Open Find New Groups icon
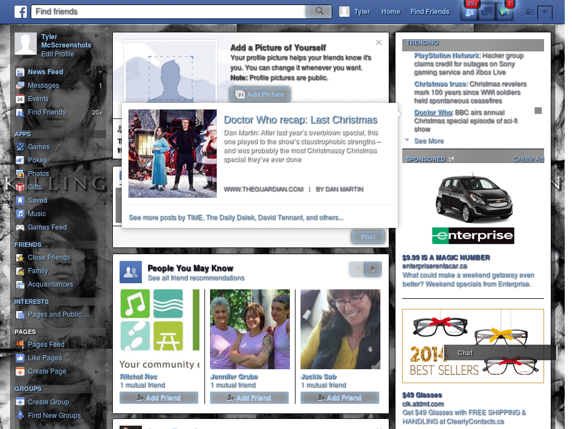This screenshot has width=572, height=429. coord(20,415)
